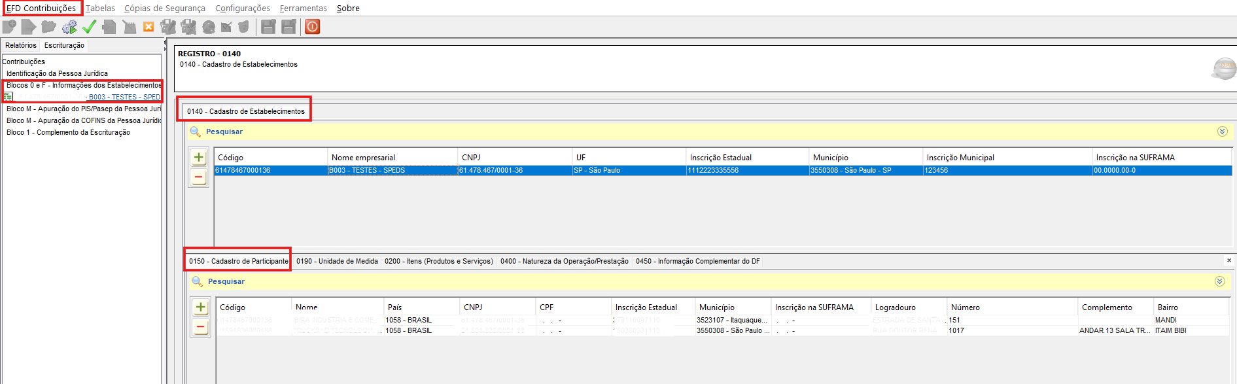The height and width of the screenshot is (384, 1237).
Task: Switch to the Relatórios tab
Action: (21, 45)
